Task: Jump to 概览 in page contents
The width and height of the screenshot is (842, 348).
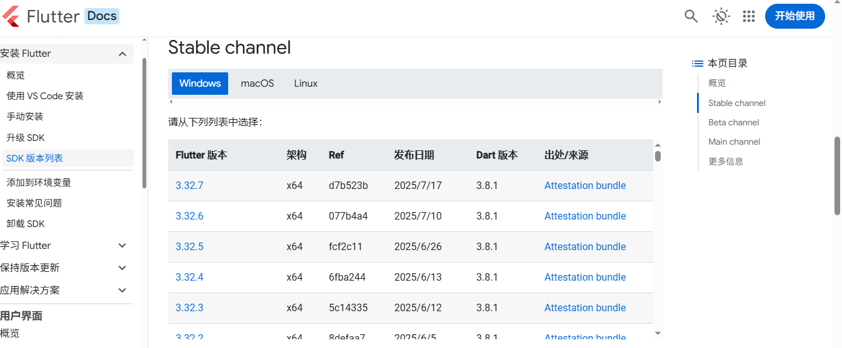Action: (x=717, y=83)
